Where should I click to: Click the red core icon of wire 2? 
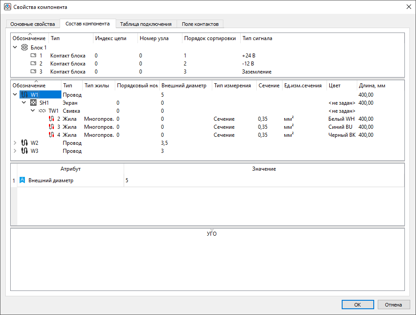pyautogui.click(x=51, y=119)
